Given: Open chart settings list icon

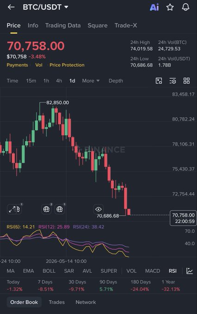Looking at the screenshot, I should pos(173,81).
